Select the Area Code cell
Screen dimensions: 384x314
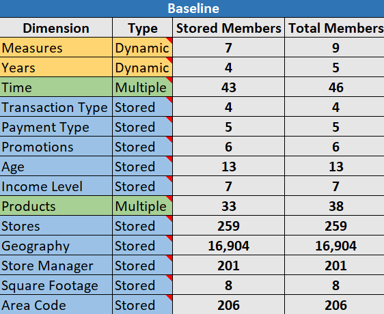coord(56,305)
